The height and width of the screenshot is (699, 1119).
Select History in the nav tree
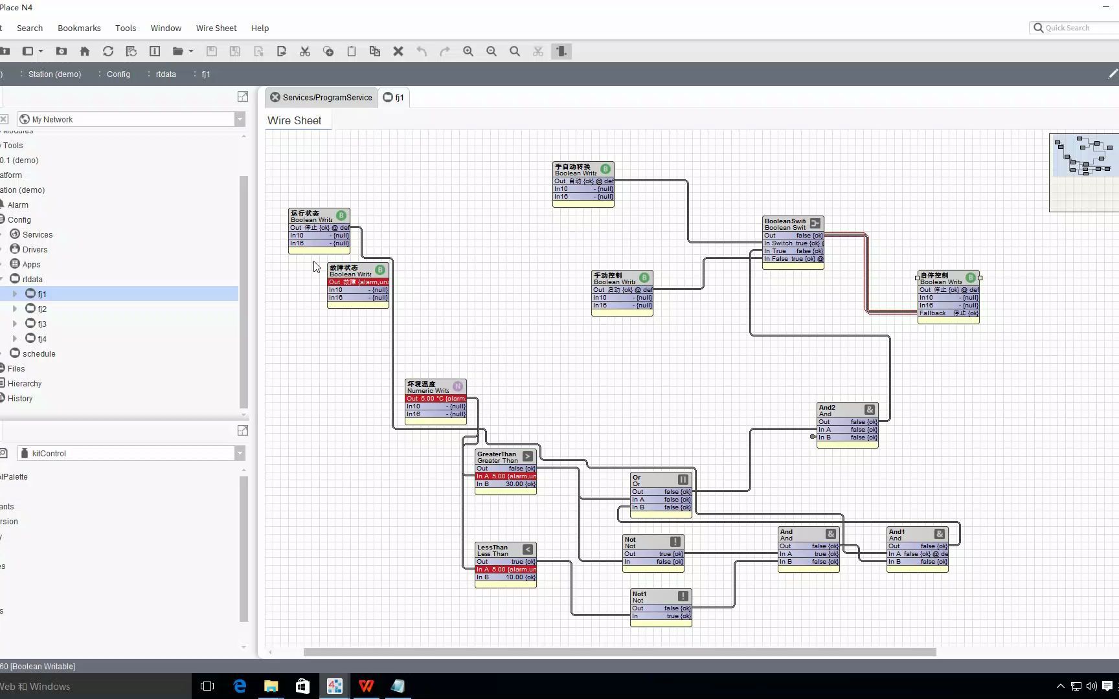coord(20,398)
